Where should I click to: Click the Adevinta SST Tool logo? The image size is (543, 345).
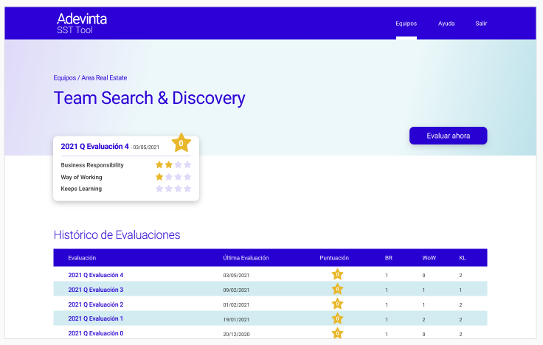pyautogui.click(x=82, y=24)
